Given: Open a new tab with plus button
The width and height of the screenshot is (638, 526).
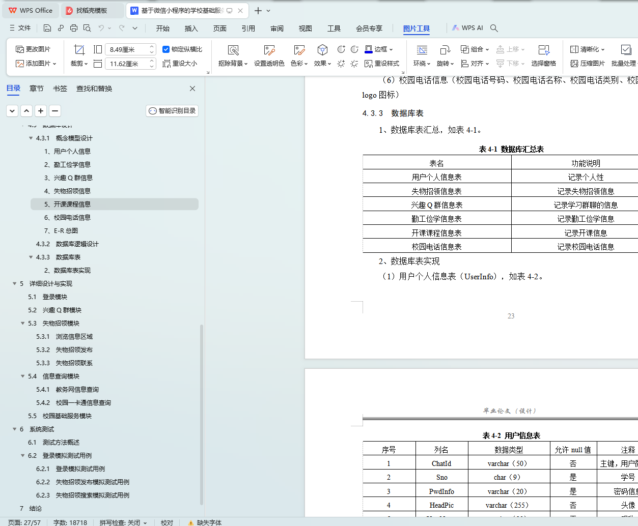Looking at the screenshot, I should click(258, 10).
